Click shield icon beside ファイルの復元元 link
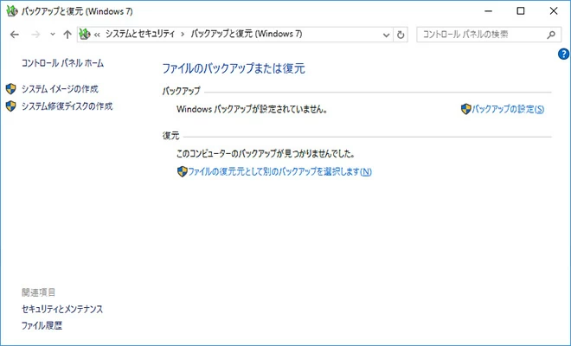Viewport: 571px width, 346px height. 182,171
